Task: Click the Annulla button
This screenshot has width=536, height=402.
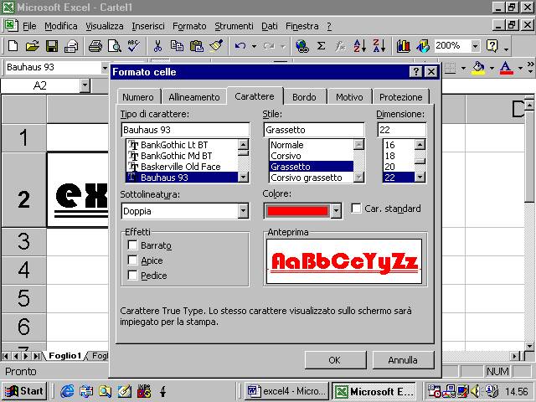Action: click(403, 360)
